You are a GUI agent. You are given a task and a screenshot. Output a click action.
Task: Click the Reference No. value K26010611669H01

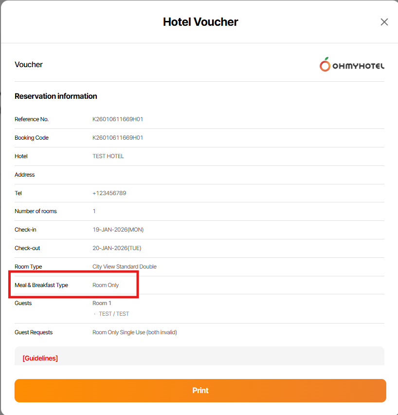[x=118, y=119]
